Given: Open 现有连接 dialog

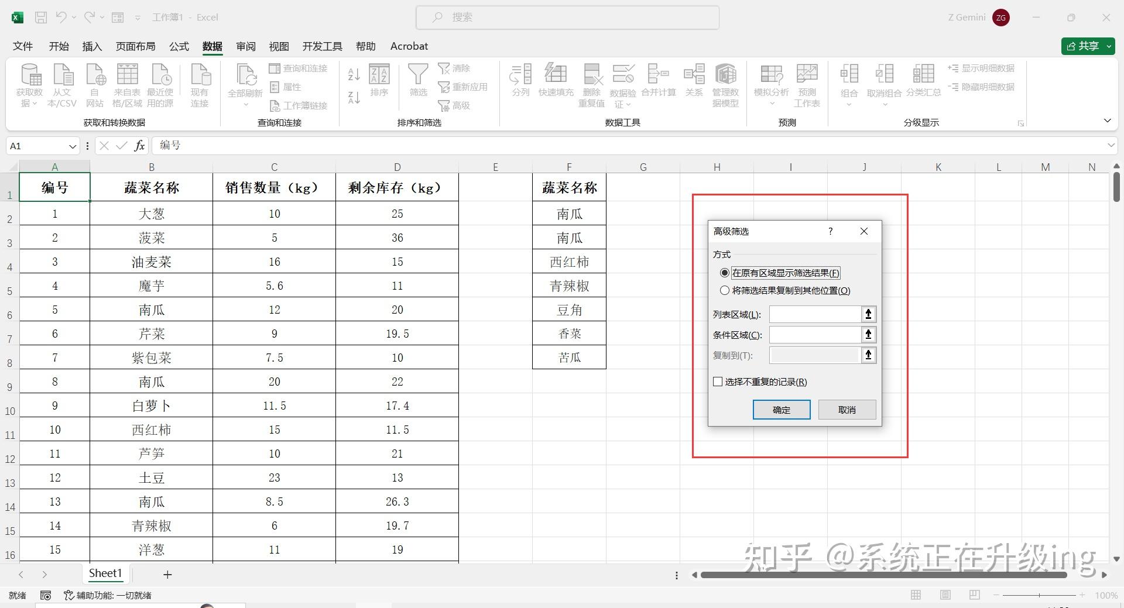Looking at the screenshot, I should coord(200,85).
